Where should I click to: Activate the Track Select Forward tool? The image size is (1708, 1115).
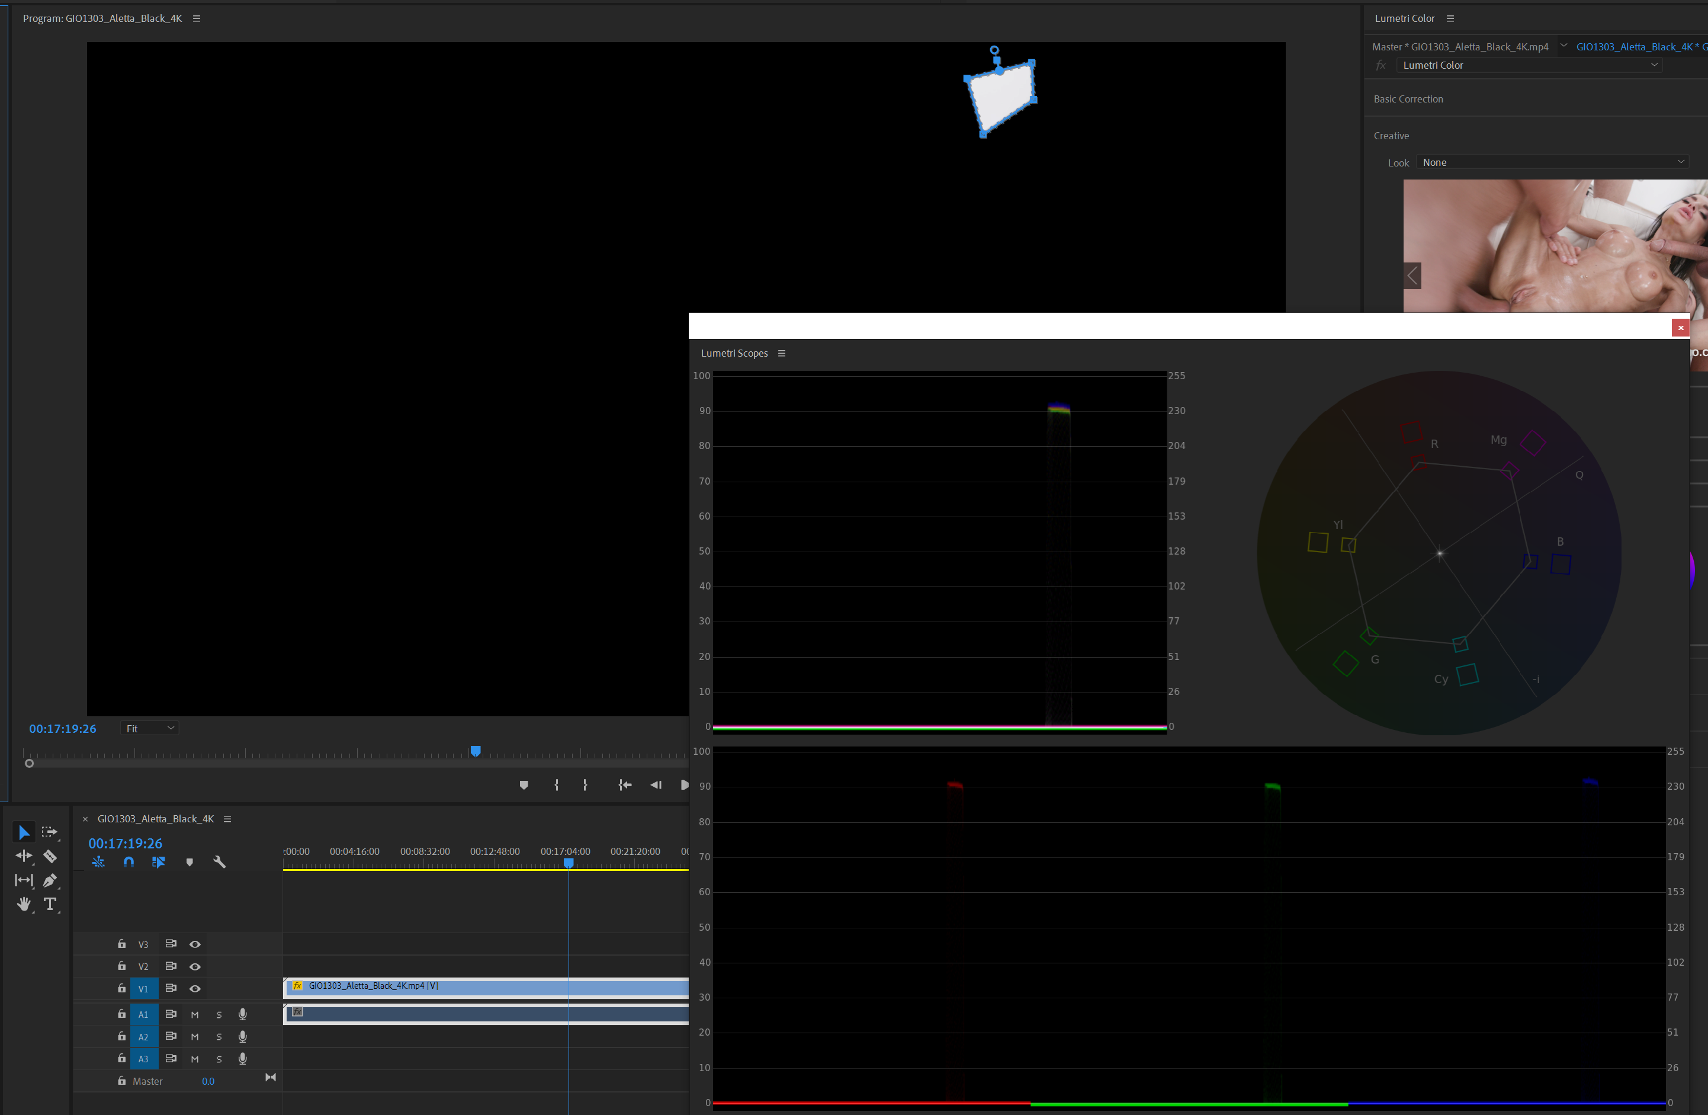(49, 832)
